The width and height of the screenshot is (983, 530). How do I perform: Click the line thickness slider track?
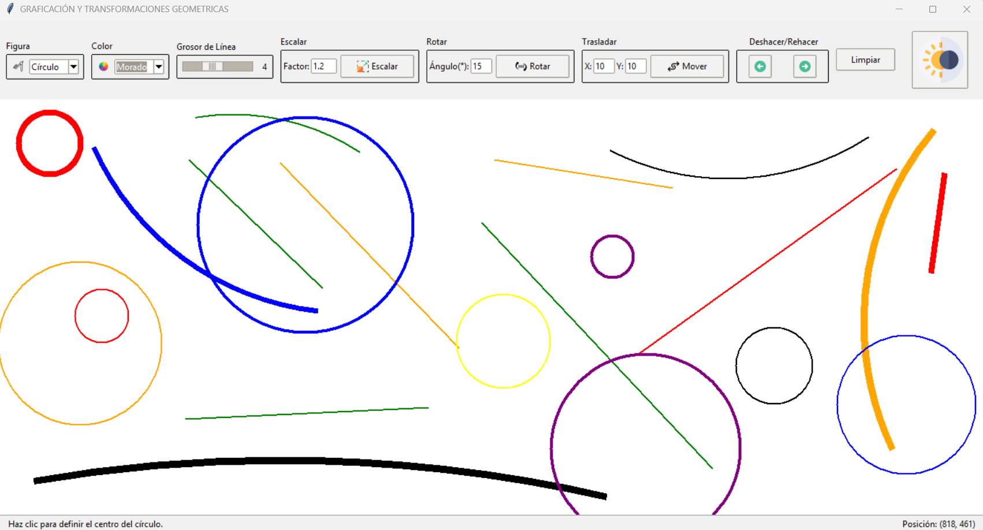point(218,66)
